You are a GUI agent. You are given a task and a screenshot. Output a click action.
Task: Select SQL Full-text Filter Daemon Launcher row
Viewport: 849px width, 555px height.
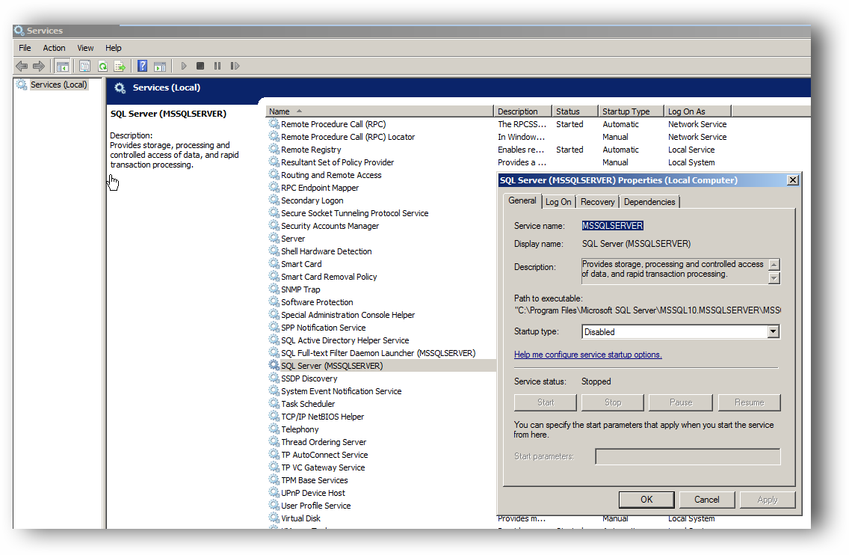(378, 352)
